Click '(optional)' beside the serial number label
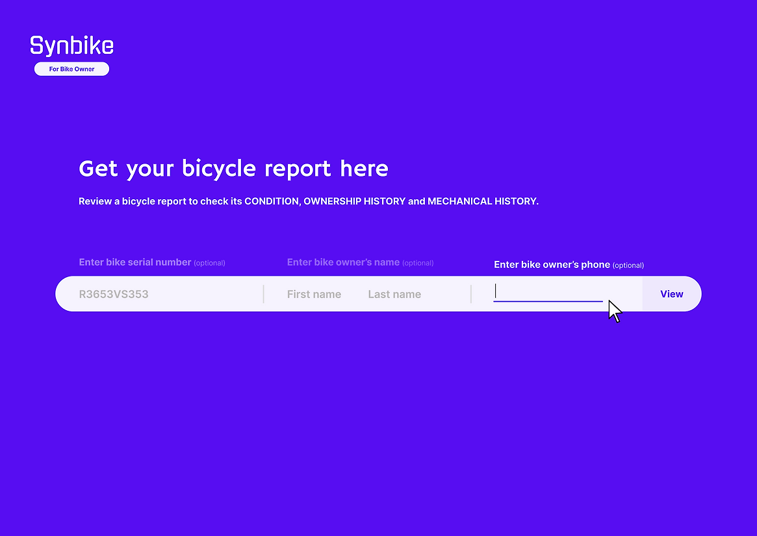 click(x=209, y=263)
